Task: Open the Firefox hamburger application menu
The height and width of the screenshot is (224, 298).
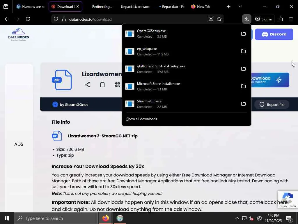Action: [x=291, y=19]
